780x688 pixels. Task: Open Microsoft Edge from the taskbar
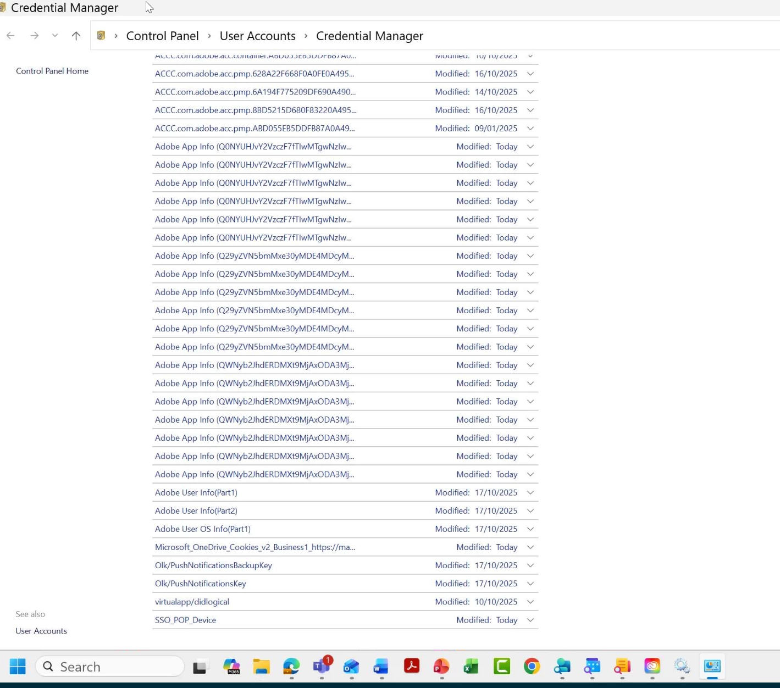pos(291,667)
